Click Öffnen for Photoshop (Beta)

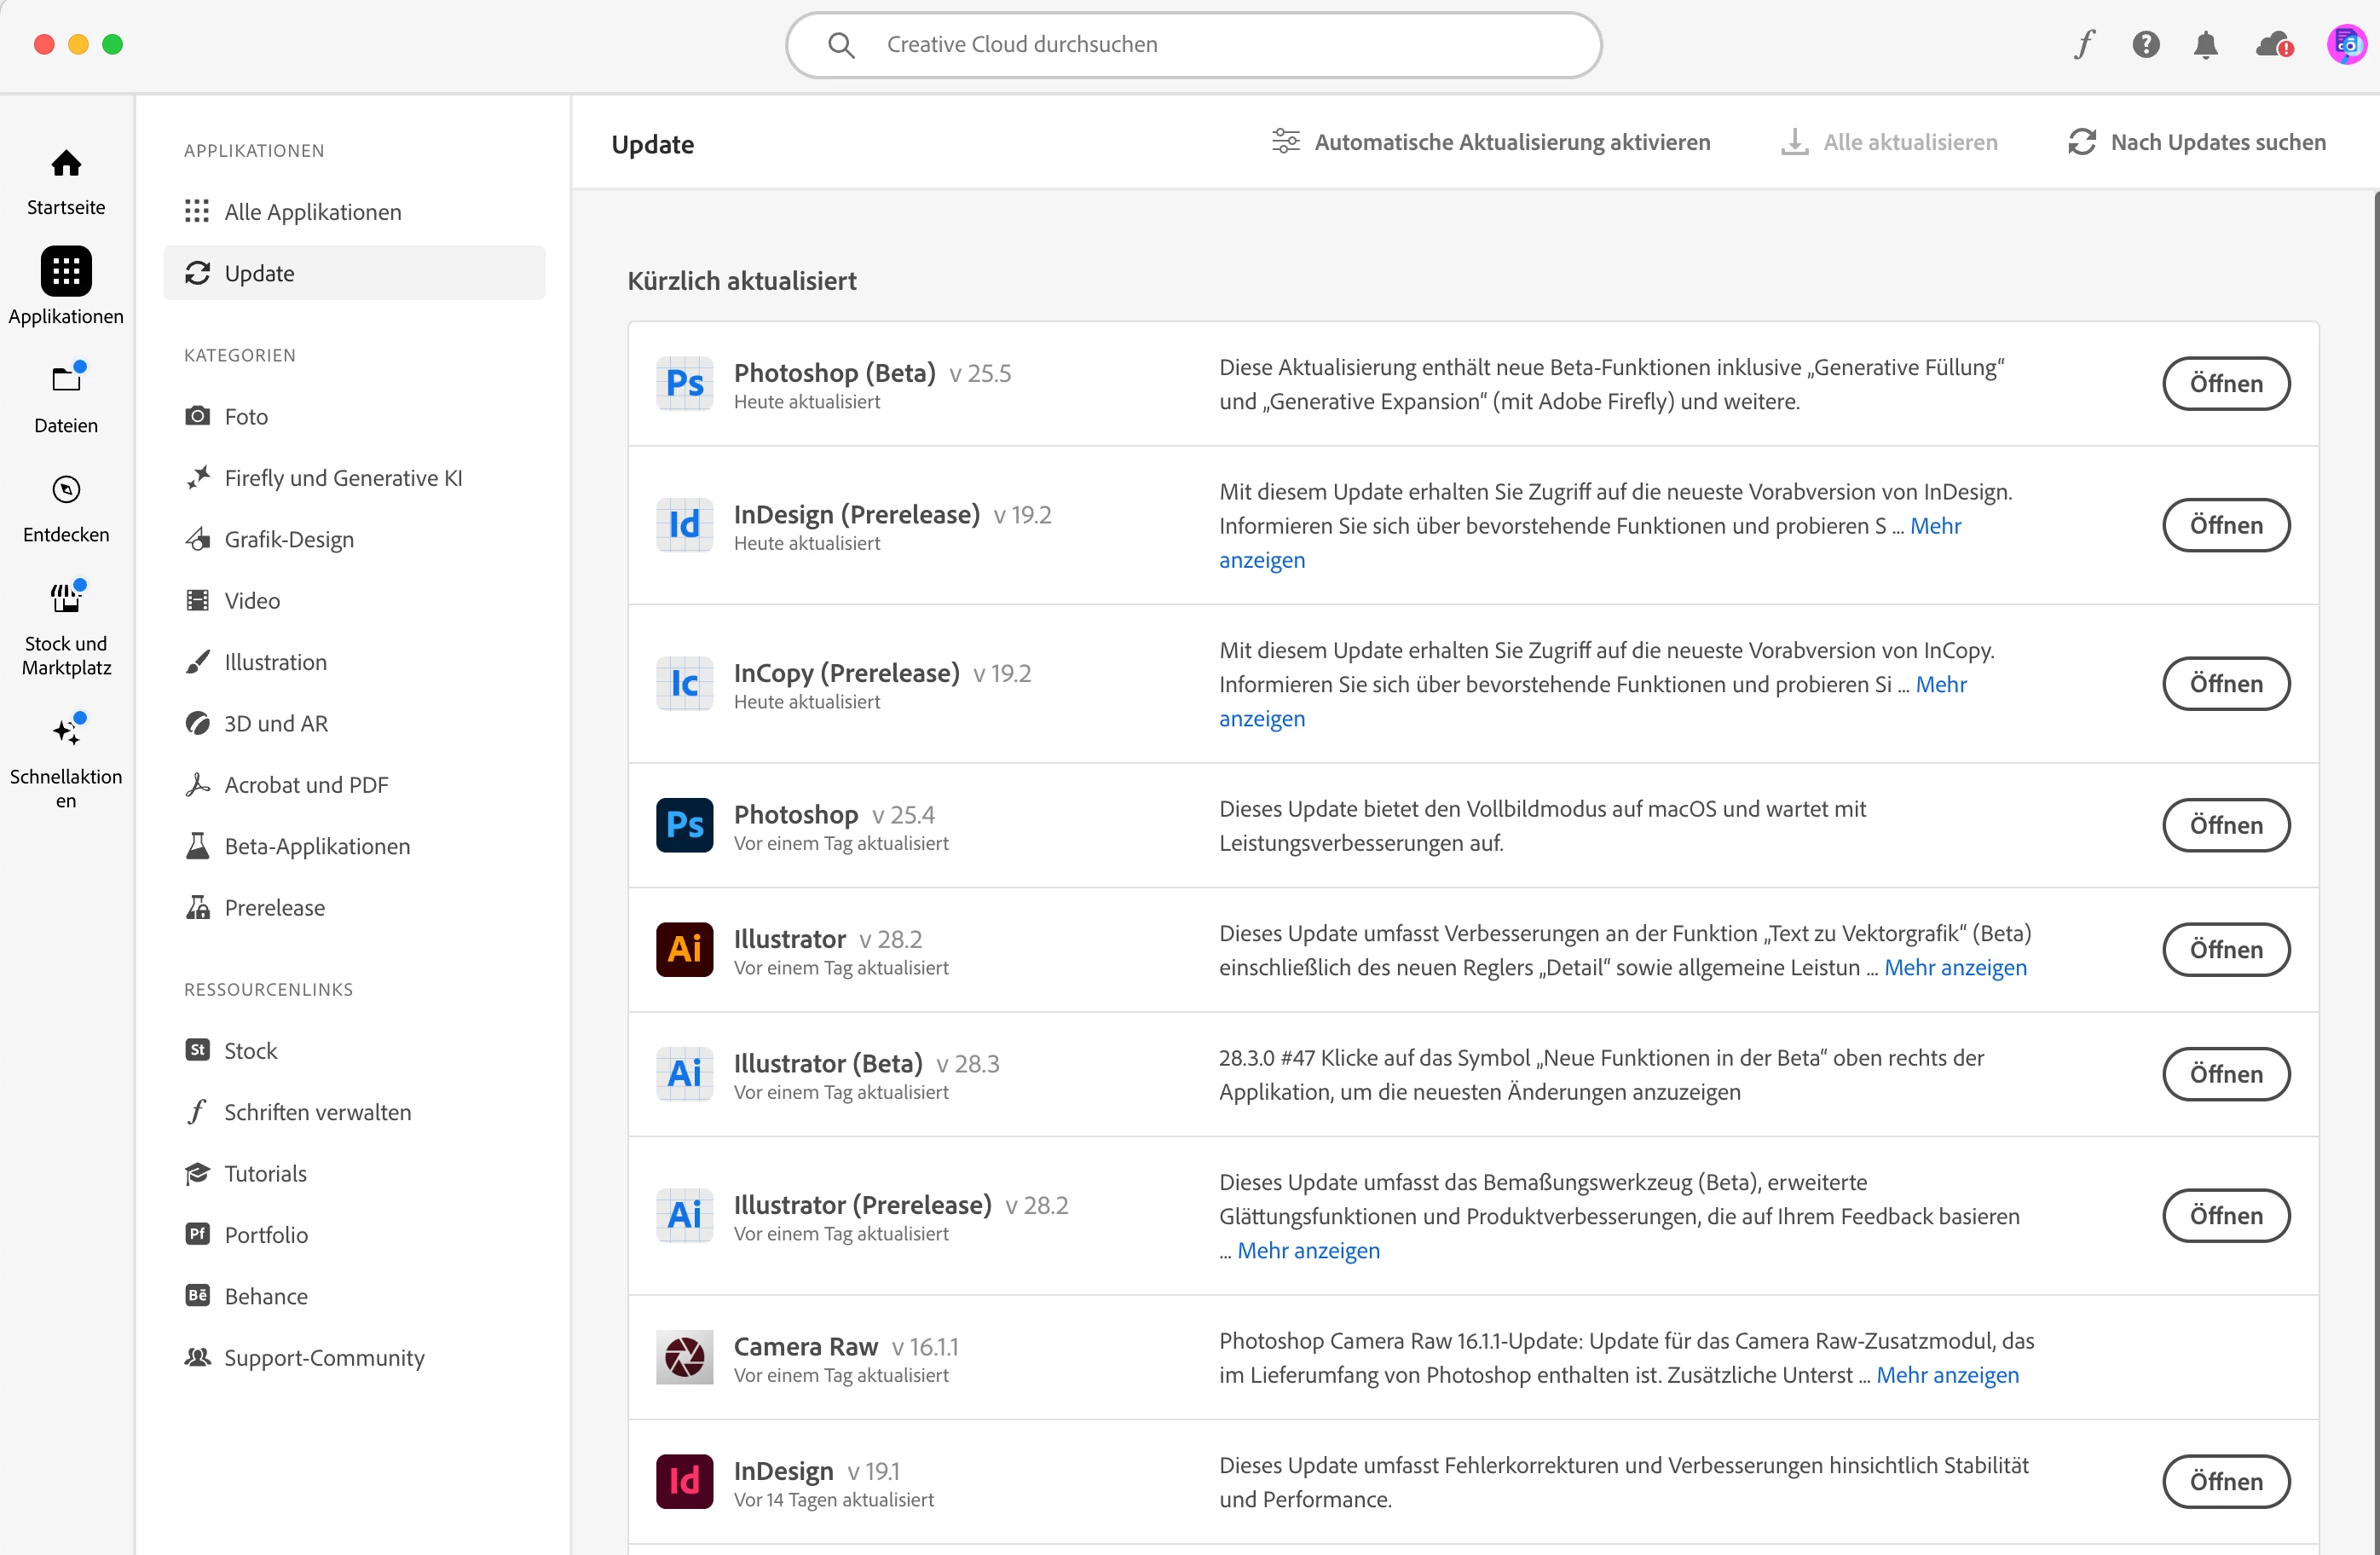[2225, 383]
